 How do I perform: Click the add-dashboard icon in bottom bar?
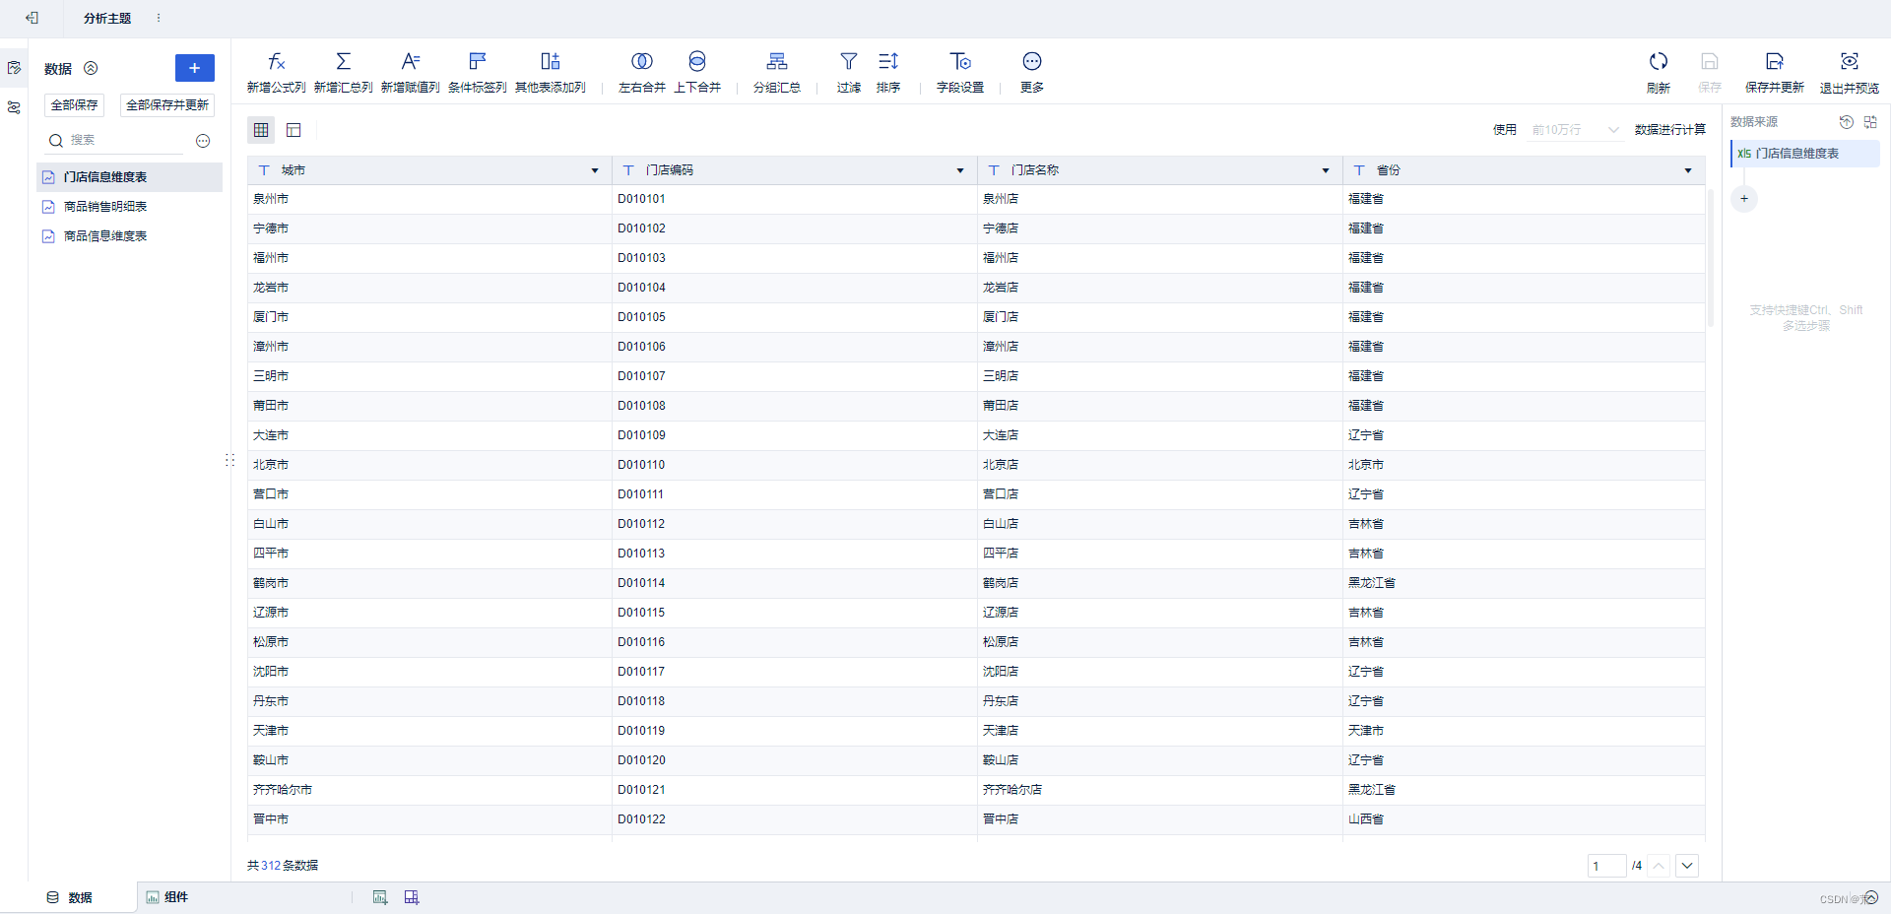[412, 897]
